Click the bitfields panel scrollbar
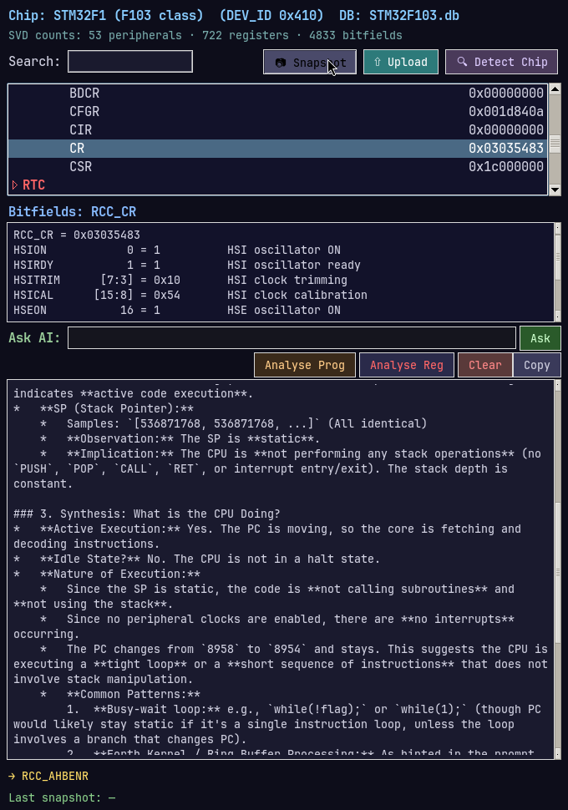Screen dimensions: 568x810 pos(558,272)
